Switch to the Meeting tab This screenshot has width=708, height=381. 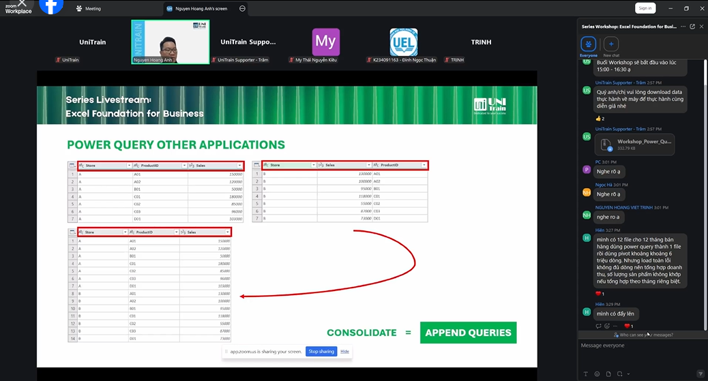pos(89,9)
